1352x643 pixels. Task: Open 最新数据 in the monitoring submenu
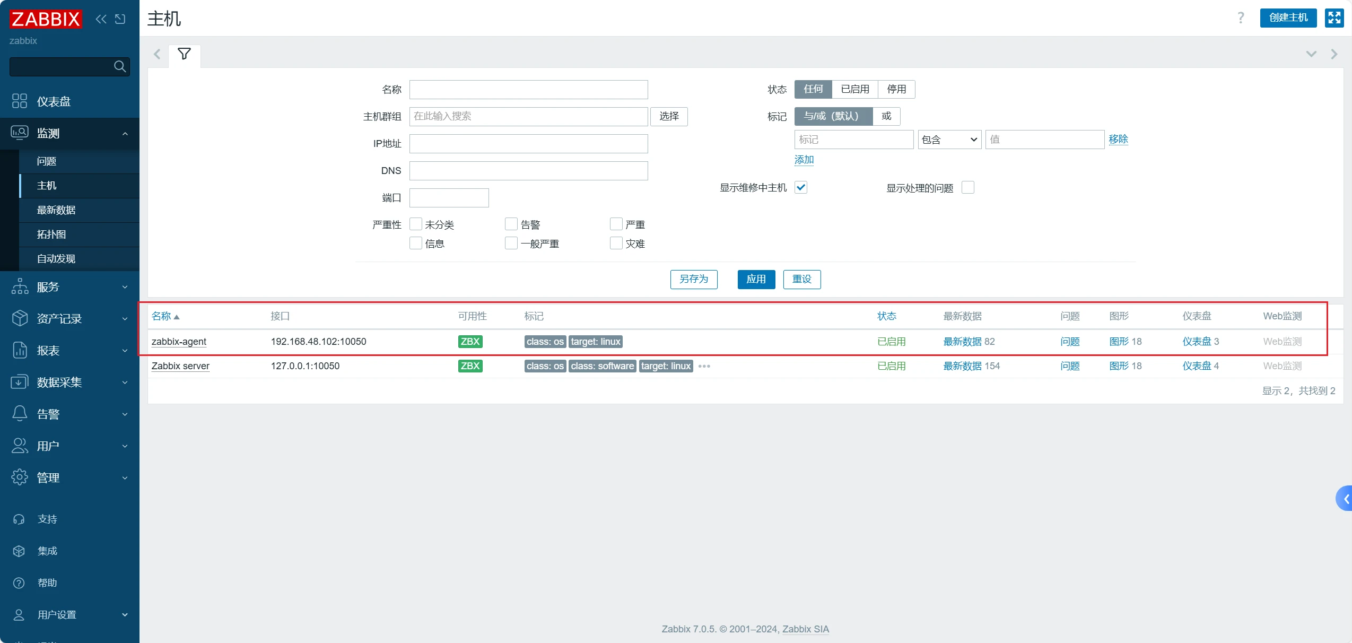coord(56,210)
